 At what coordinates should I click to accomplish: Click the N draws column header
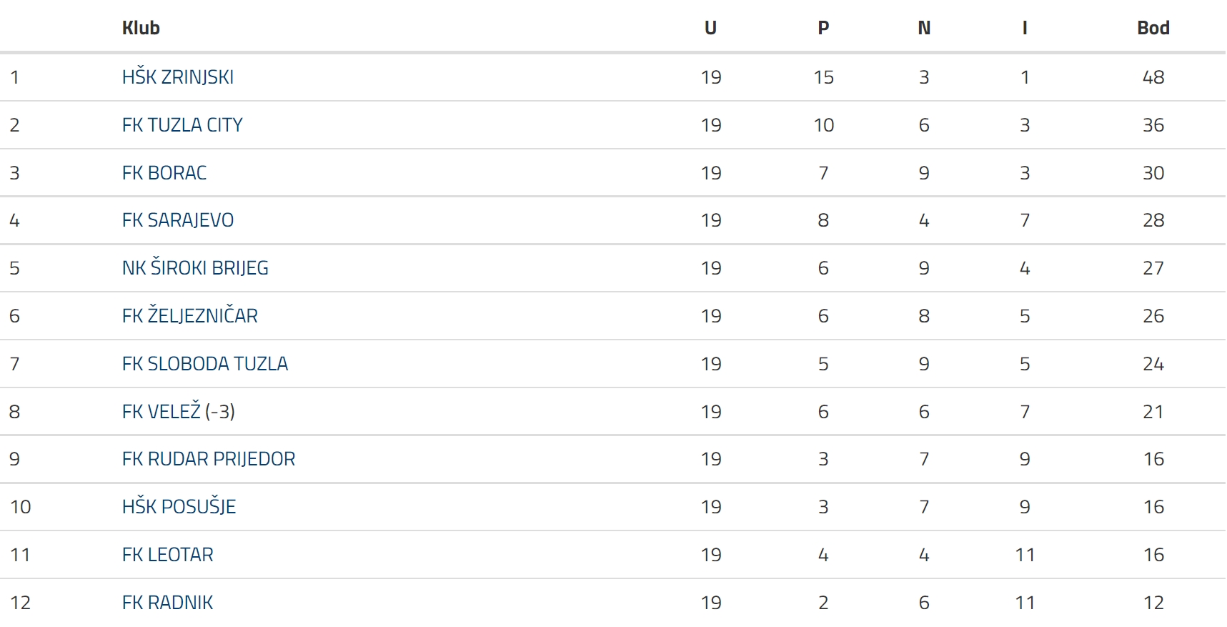click(x=924, y=28)
